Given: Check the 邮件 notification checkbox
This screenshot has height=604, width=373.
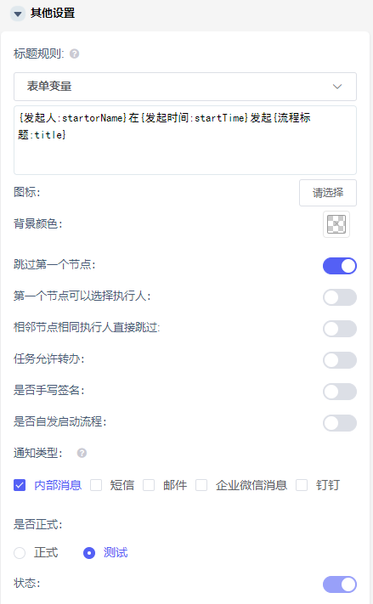Looking at the screenshot, I should click(x=149, y=485).
